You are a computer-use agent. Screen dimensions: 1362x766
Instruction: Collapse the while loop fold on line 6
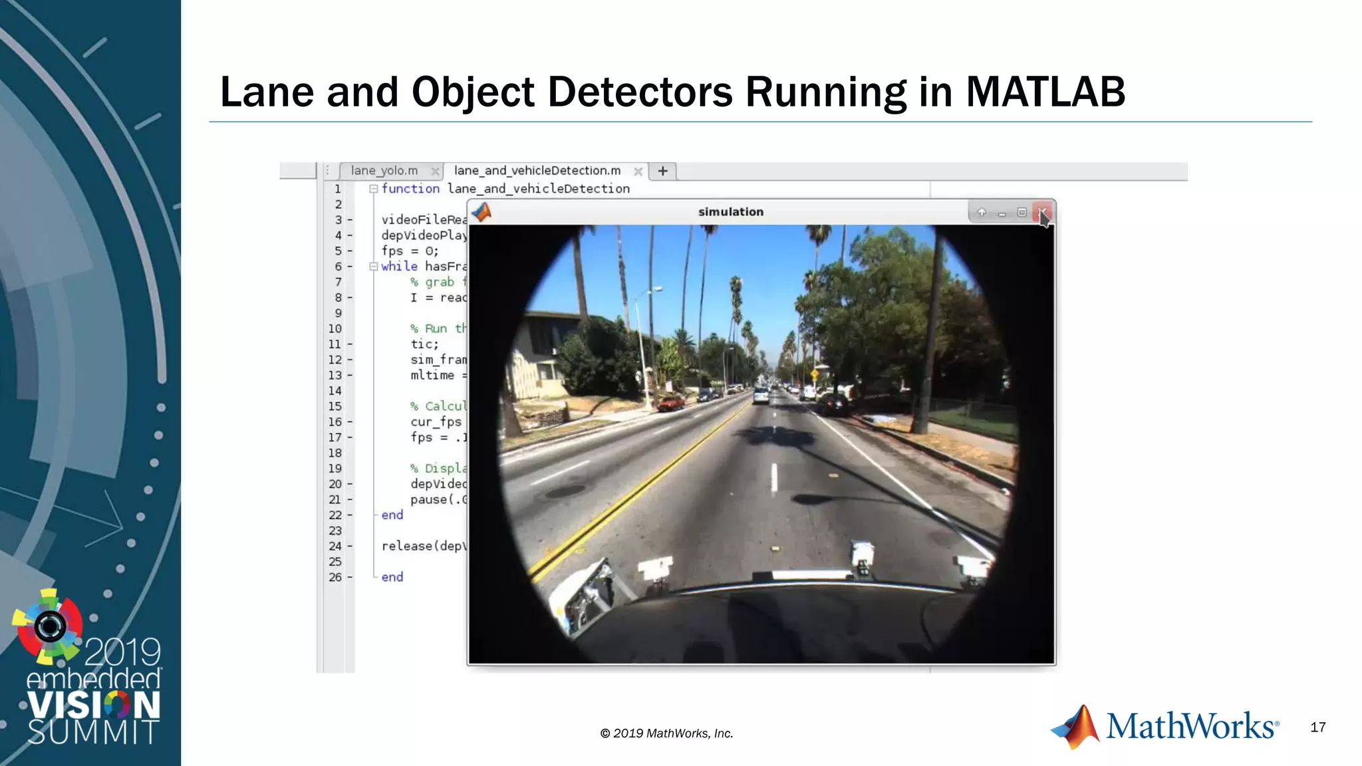tap(374, 267)
